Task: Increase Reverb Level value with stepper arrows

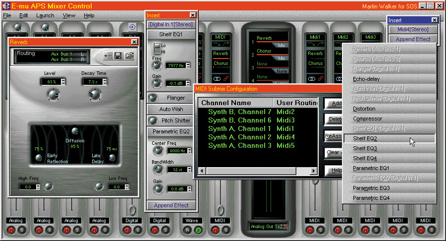Action: (62, 80)
